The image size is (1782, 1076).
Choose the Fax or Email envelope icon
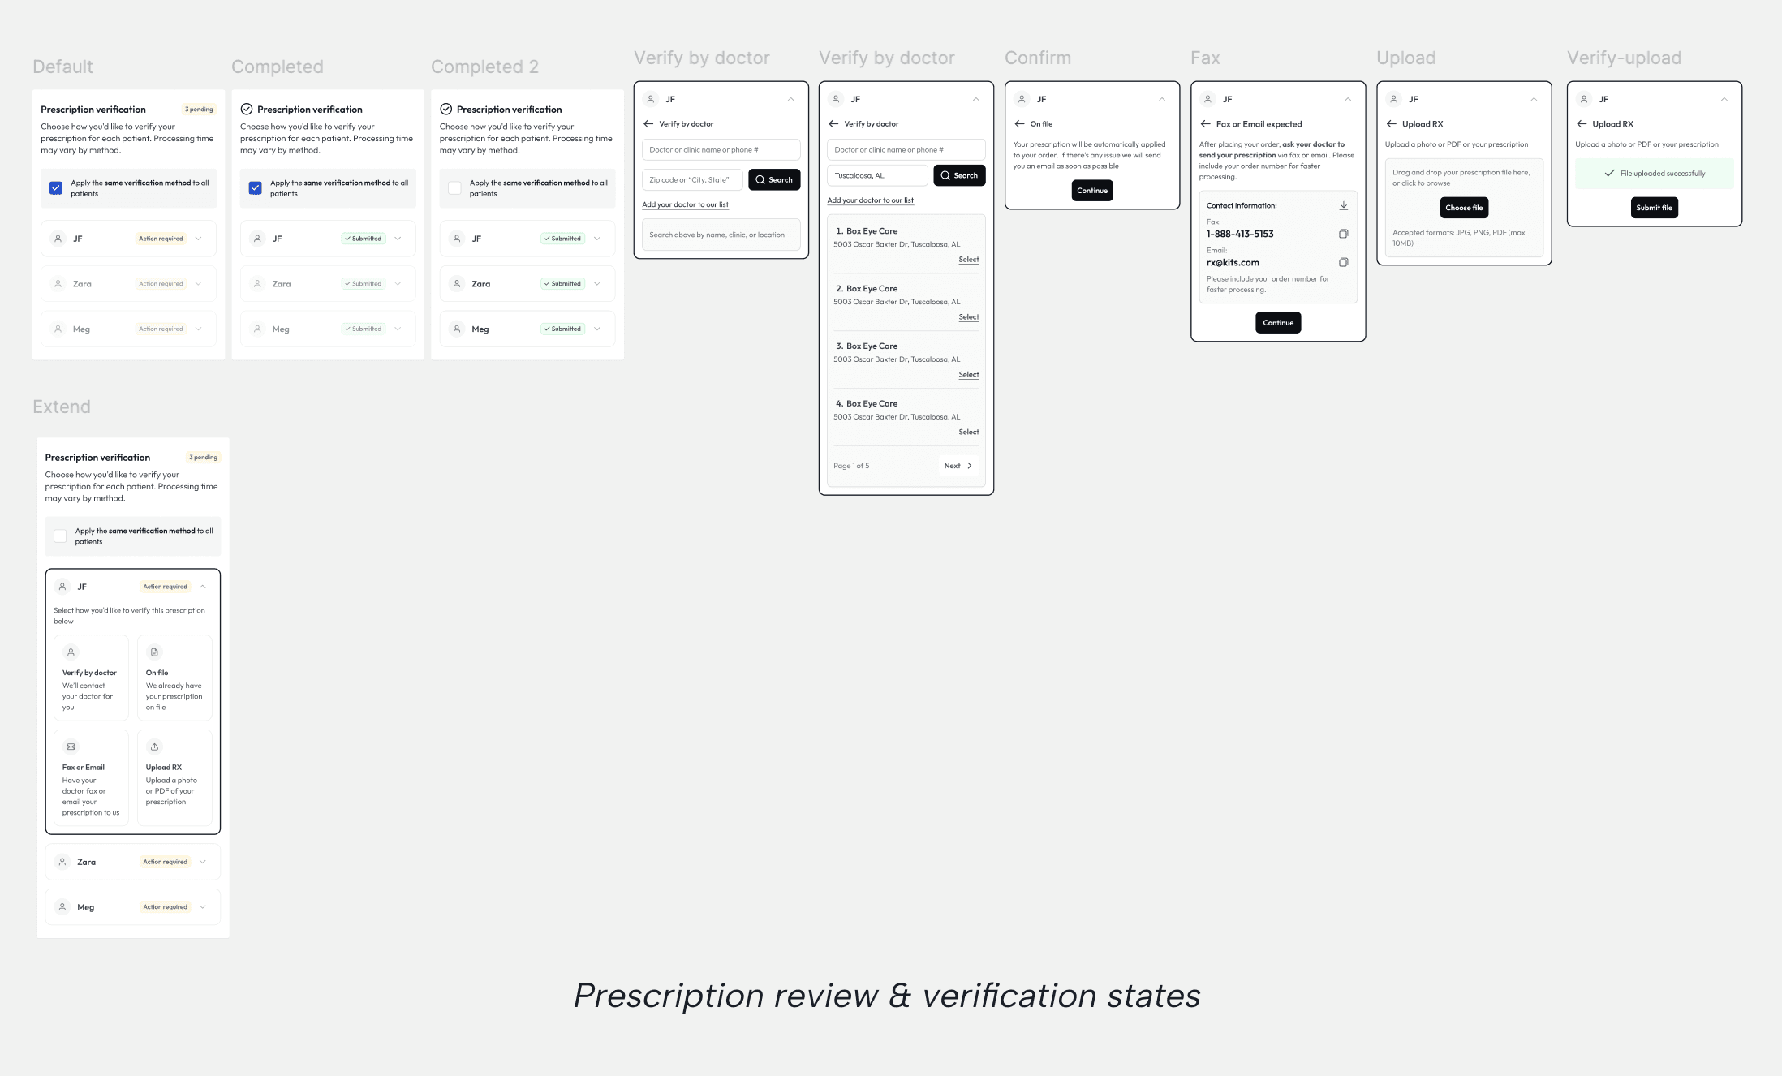71,747
